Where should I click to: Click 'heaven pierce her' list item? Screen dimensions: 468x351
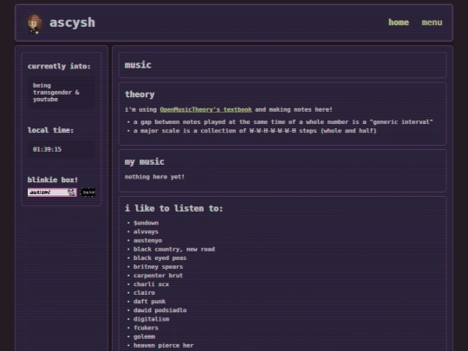pos(164,345)
